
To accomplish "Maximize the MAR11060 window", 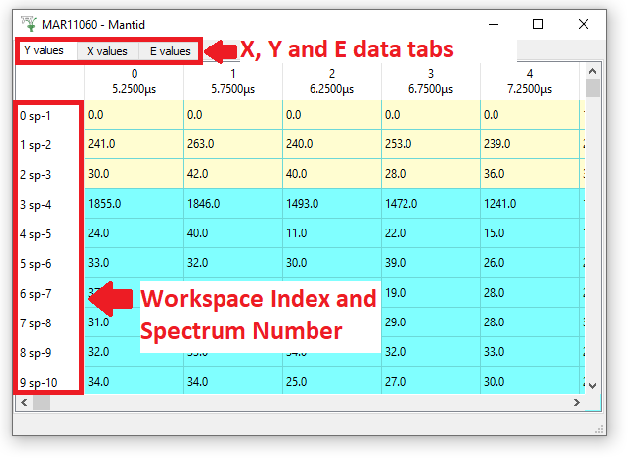I will point(538,24).
